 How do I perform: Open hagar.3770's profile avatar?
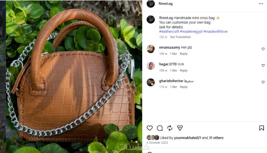[x=151, y=66]
